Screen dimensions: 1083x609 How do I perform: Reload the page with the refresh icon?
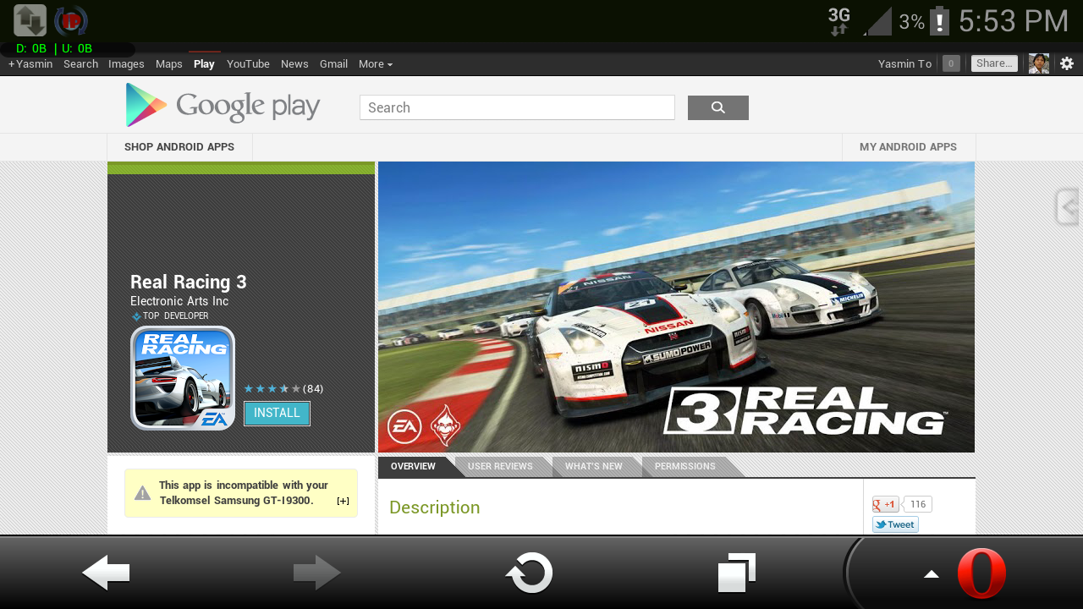point(530,573)
